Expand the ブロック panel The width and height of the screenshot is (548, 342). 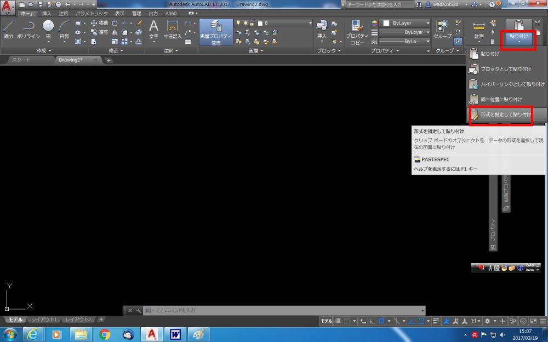pyautogui.click(x=328, y=50)
